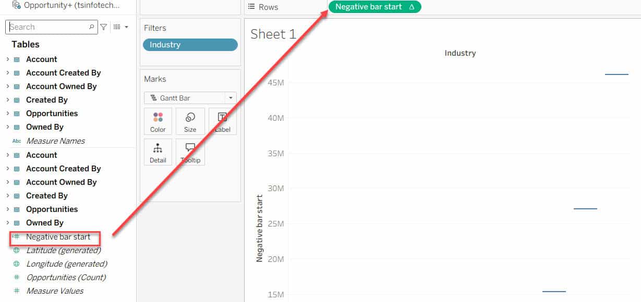This screenshot has height=302, width=641.
Task: Select the Longitude (generated) field
Action: (x=67, y=264)
